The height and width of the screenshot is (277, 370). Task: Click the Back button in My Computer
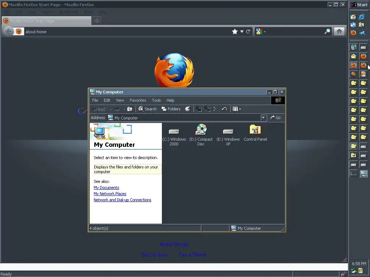pos(100,109)
